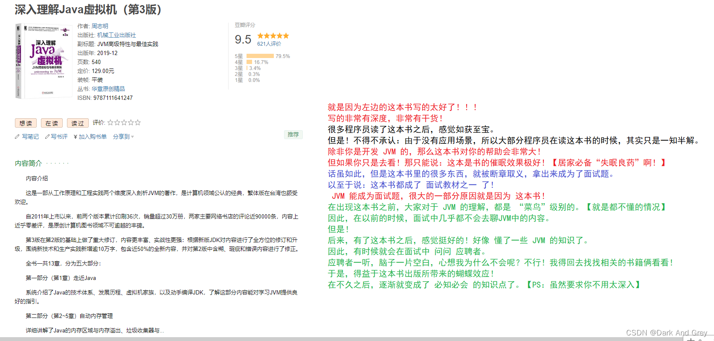Click the fifth empty rating star
Screen dimensions: 714x341
(x=138, y=122)
